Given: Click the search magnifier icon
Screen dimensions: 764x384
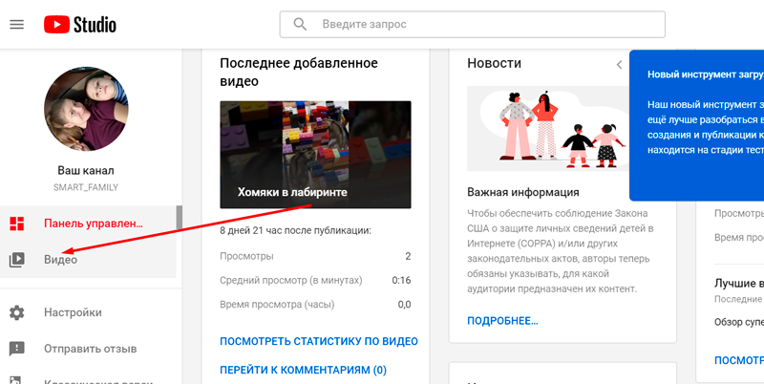Looking at the screenshot, I should point(300,25).
